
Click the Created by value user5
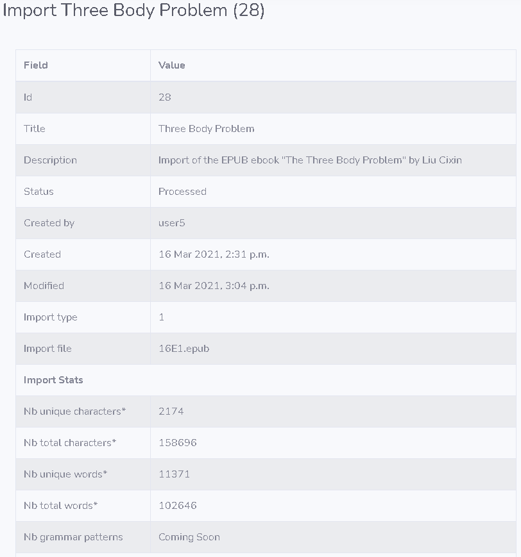[x=172, y=223]
